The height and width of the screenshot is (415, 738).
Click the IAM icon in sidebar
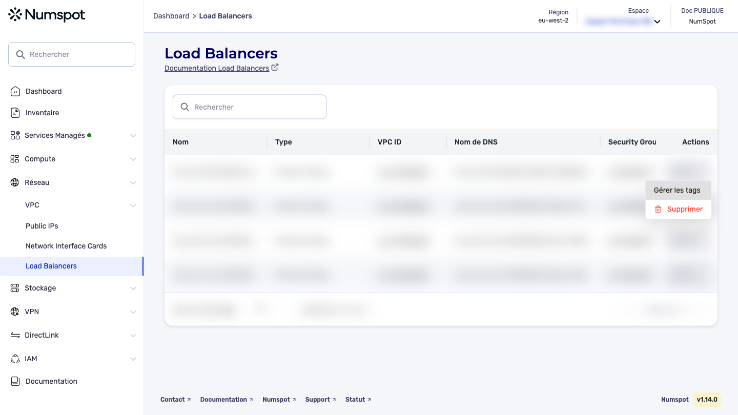click(15, 359)
